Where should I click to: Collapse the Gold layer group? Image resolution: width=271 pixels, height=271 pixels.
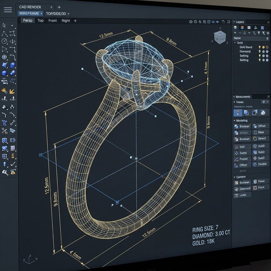235,43
